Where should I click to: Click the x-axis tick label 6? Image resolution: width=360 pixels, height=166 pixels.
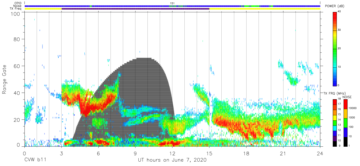coord(98,153)
